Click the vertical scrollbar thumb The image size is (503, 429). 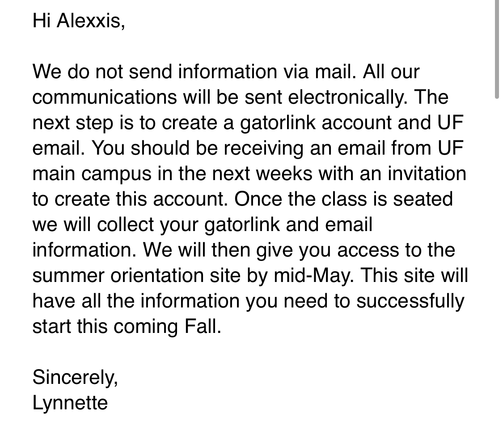(497, 48)
